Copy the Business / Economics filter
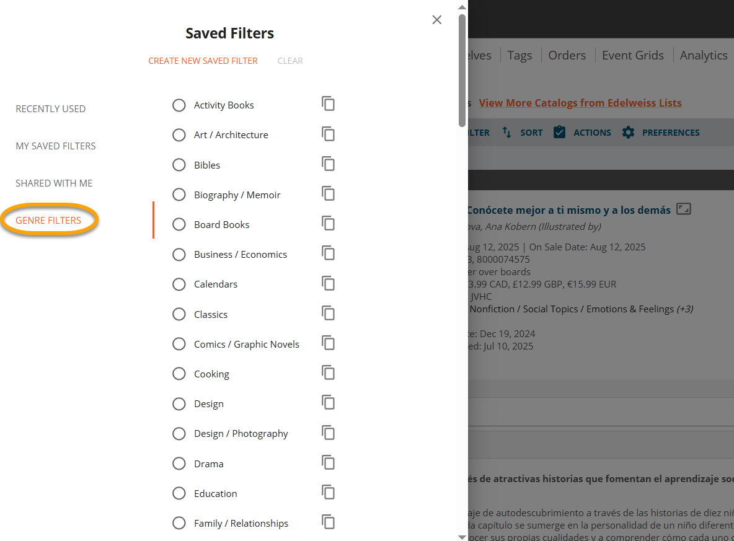734x541 pixels. 328,253
